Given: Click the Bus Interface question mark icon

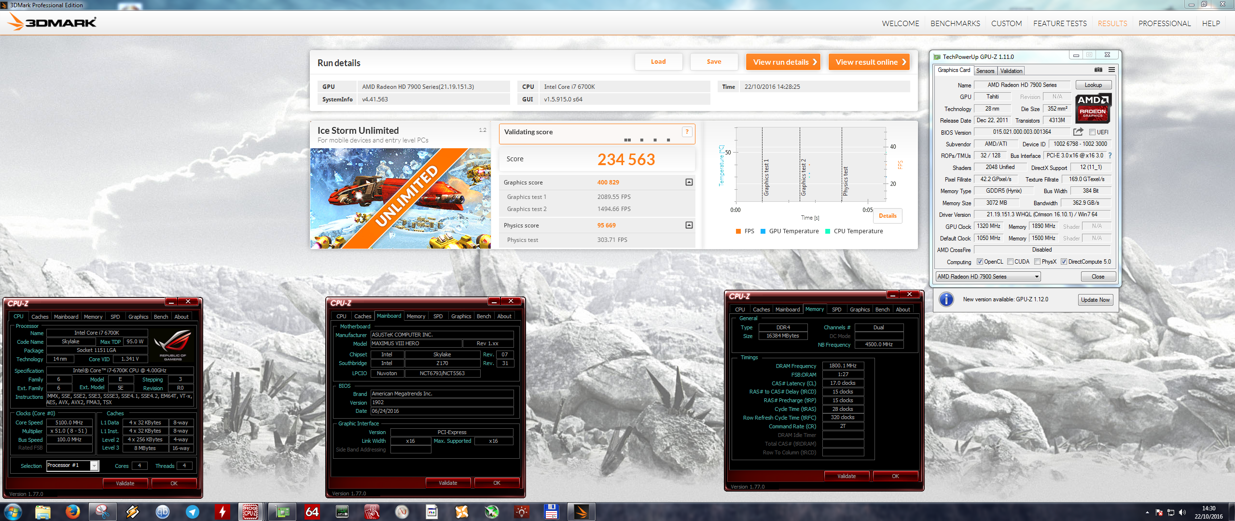Looking at the screenshot, I should click(1110, 155).
